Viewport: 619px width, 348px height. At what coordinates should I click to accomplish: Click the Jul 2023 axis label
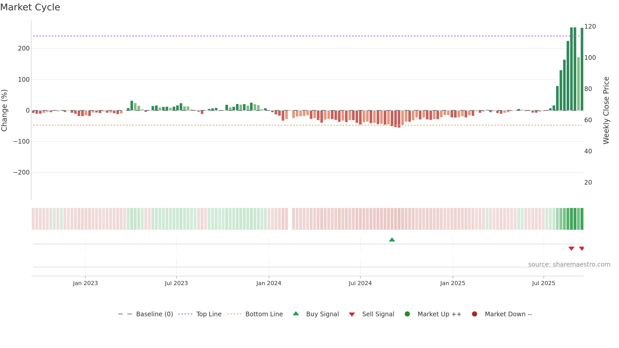click(x=176, y=283)
